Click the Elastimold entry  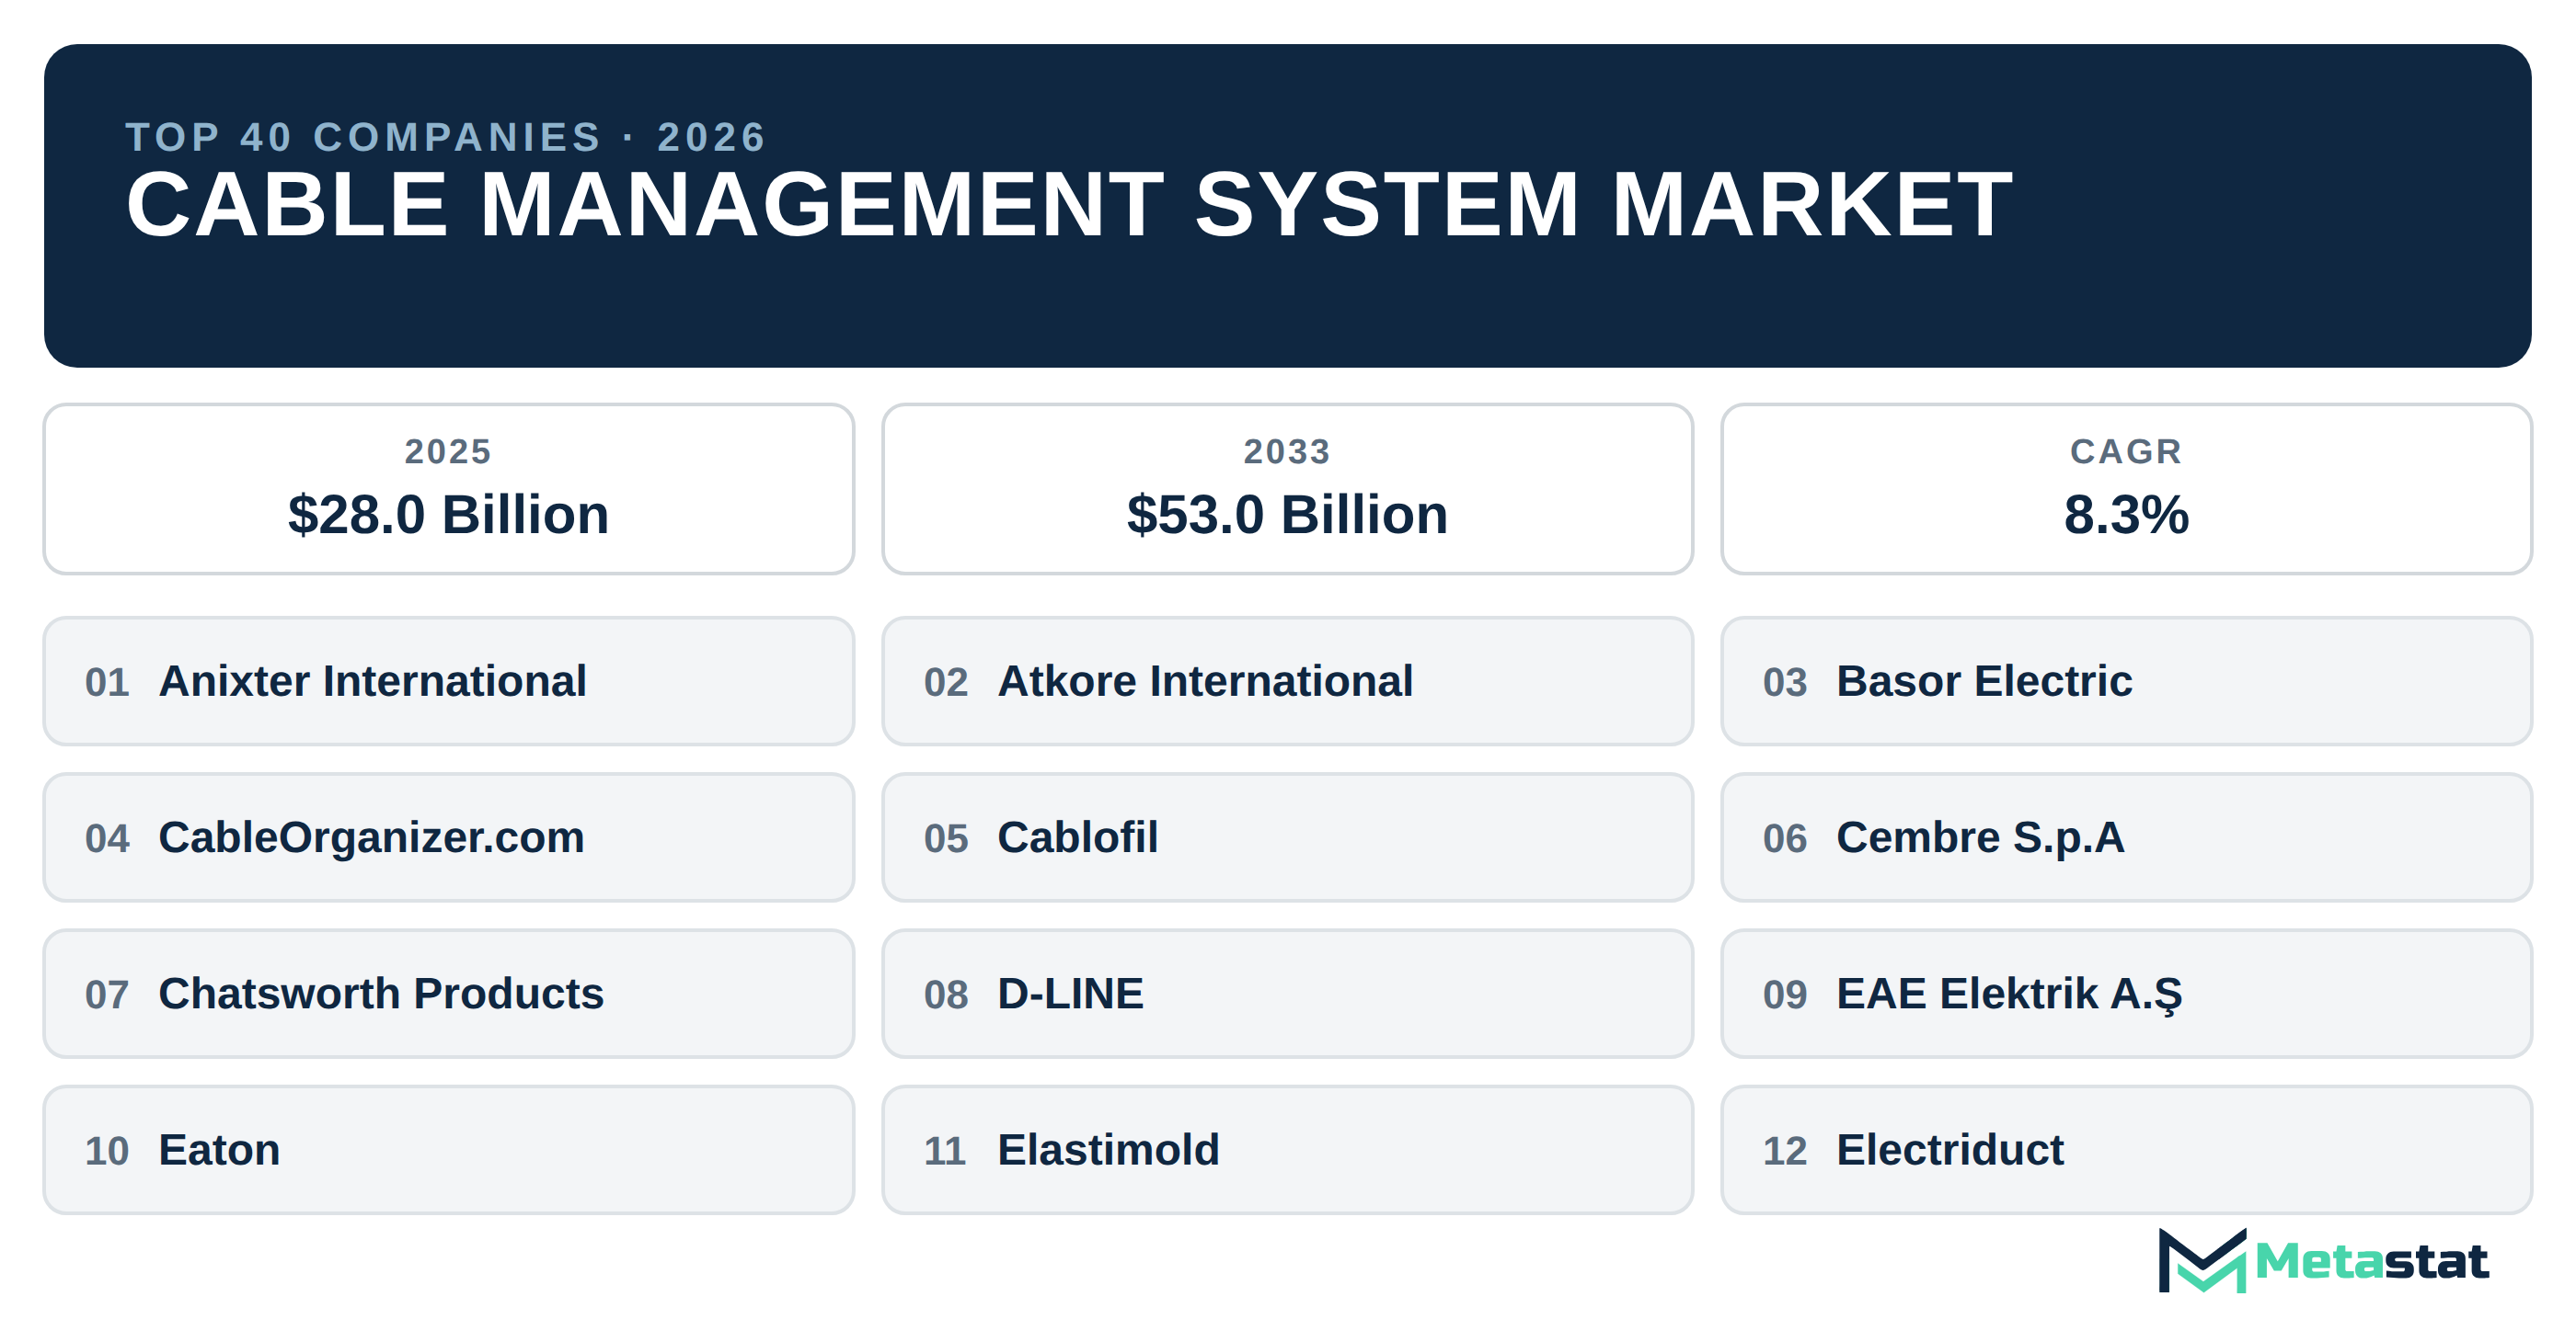click(1287, 1150)
